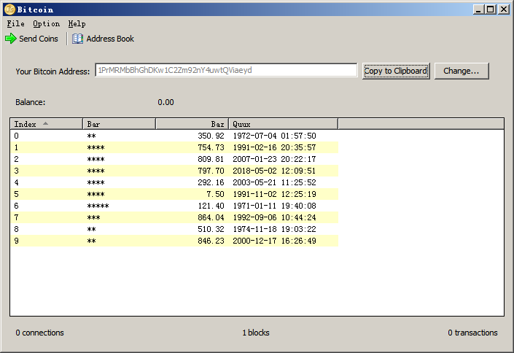Click the 0 transactions status text
This screenshot has height=353, width=514.
472,333
